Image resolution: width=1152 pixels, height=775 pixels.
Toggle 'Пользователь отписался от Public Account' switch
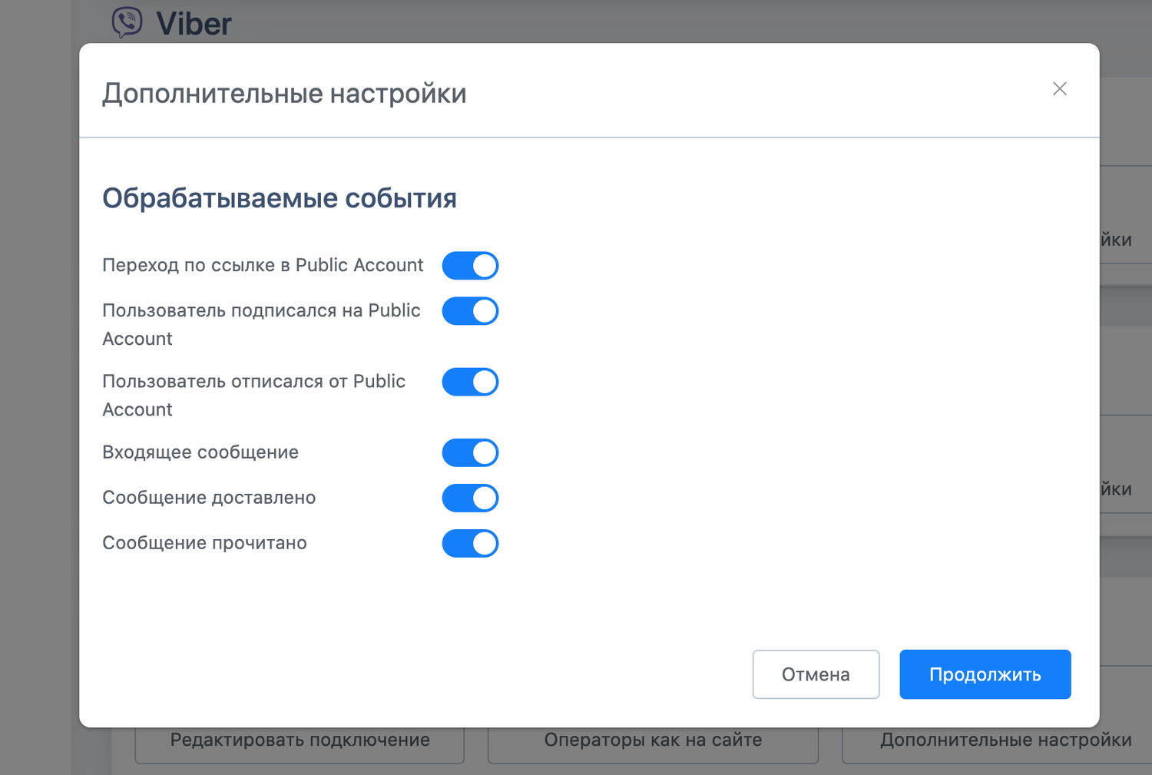point(470,382)
